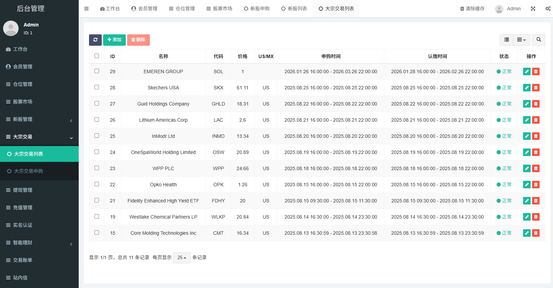Click the green 添加 button
Screen dimensions: 553x288
(114, 40)
